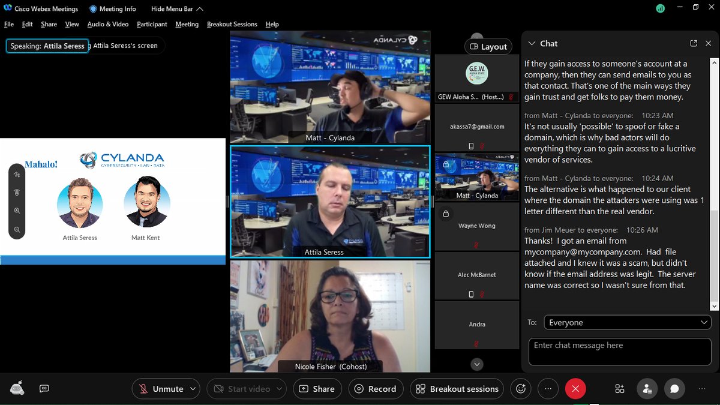The width and height of the screenshot is (720, 405).
Task: Click lock icon on Matt - Cylanda thumbnail
Action: point(446,164)
